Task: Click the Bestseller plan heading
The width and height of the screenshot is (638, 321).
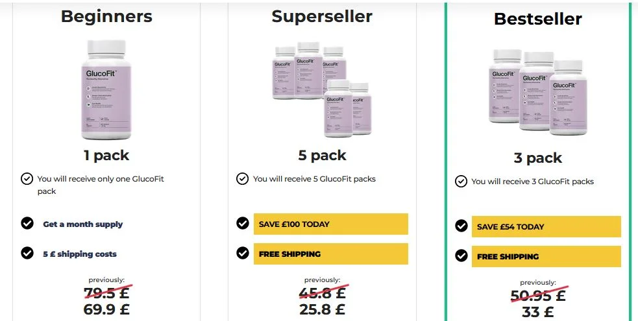Action: tap(538, 19)
